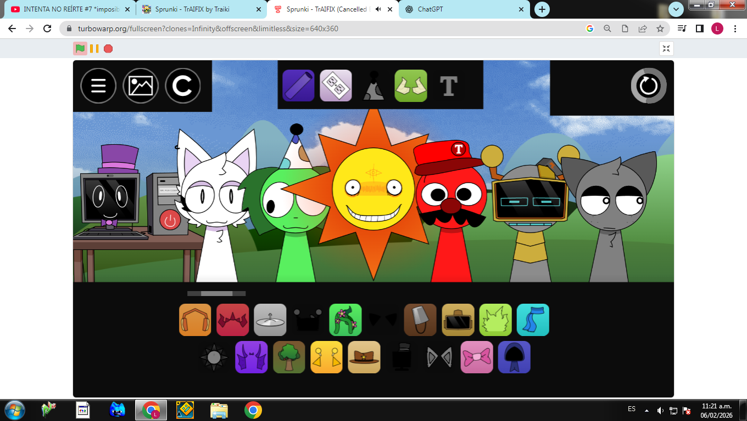Click the greyed-out cat ears icon
Viewport: 747px width, 421px height.
[439, 357]
